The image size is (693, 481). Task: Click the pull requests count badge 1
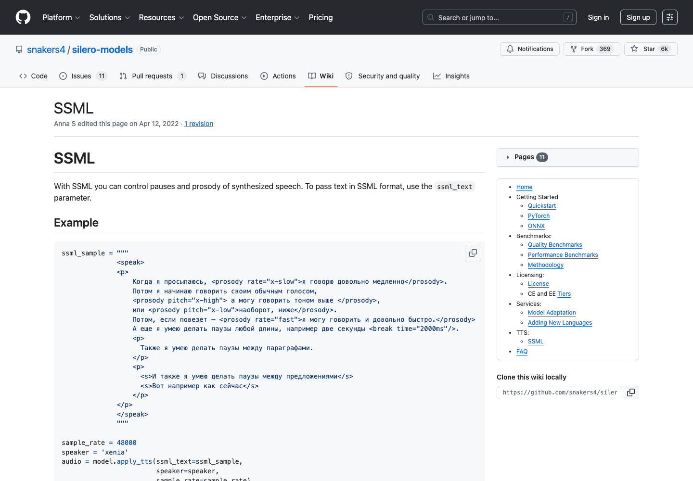click(x=181, y=76)
